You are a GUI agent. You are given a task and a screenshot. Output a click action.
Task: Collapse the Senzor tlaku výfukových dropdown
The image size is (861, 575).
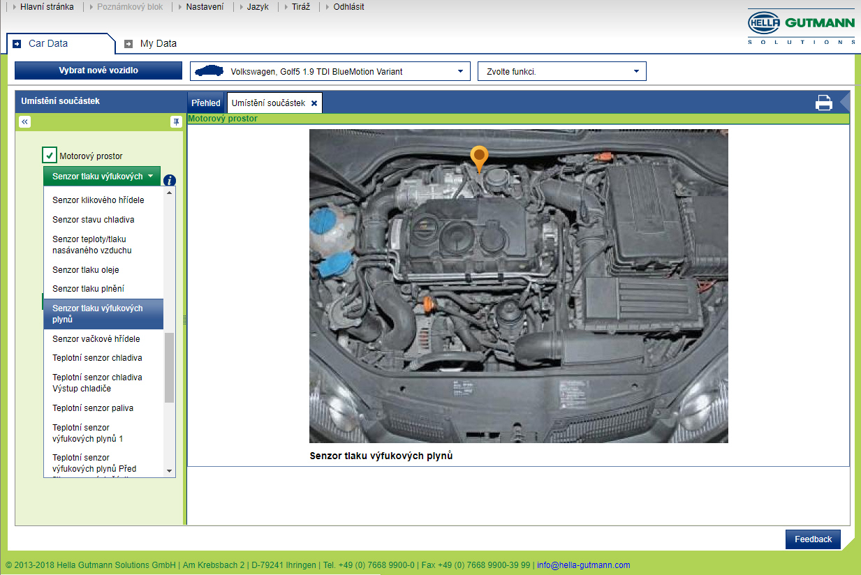102,177
